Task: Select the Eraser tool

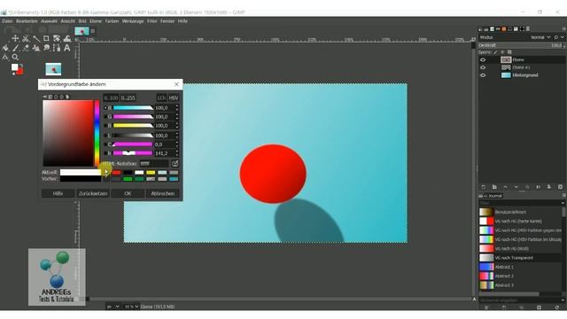Action: pos(26,48)
